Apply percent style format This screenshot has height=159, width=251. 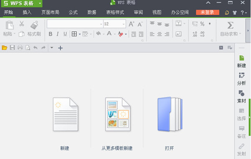click(202, 24)
